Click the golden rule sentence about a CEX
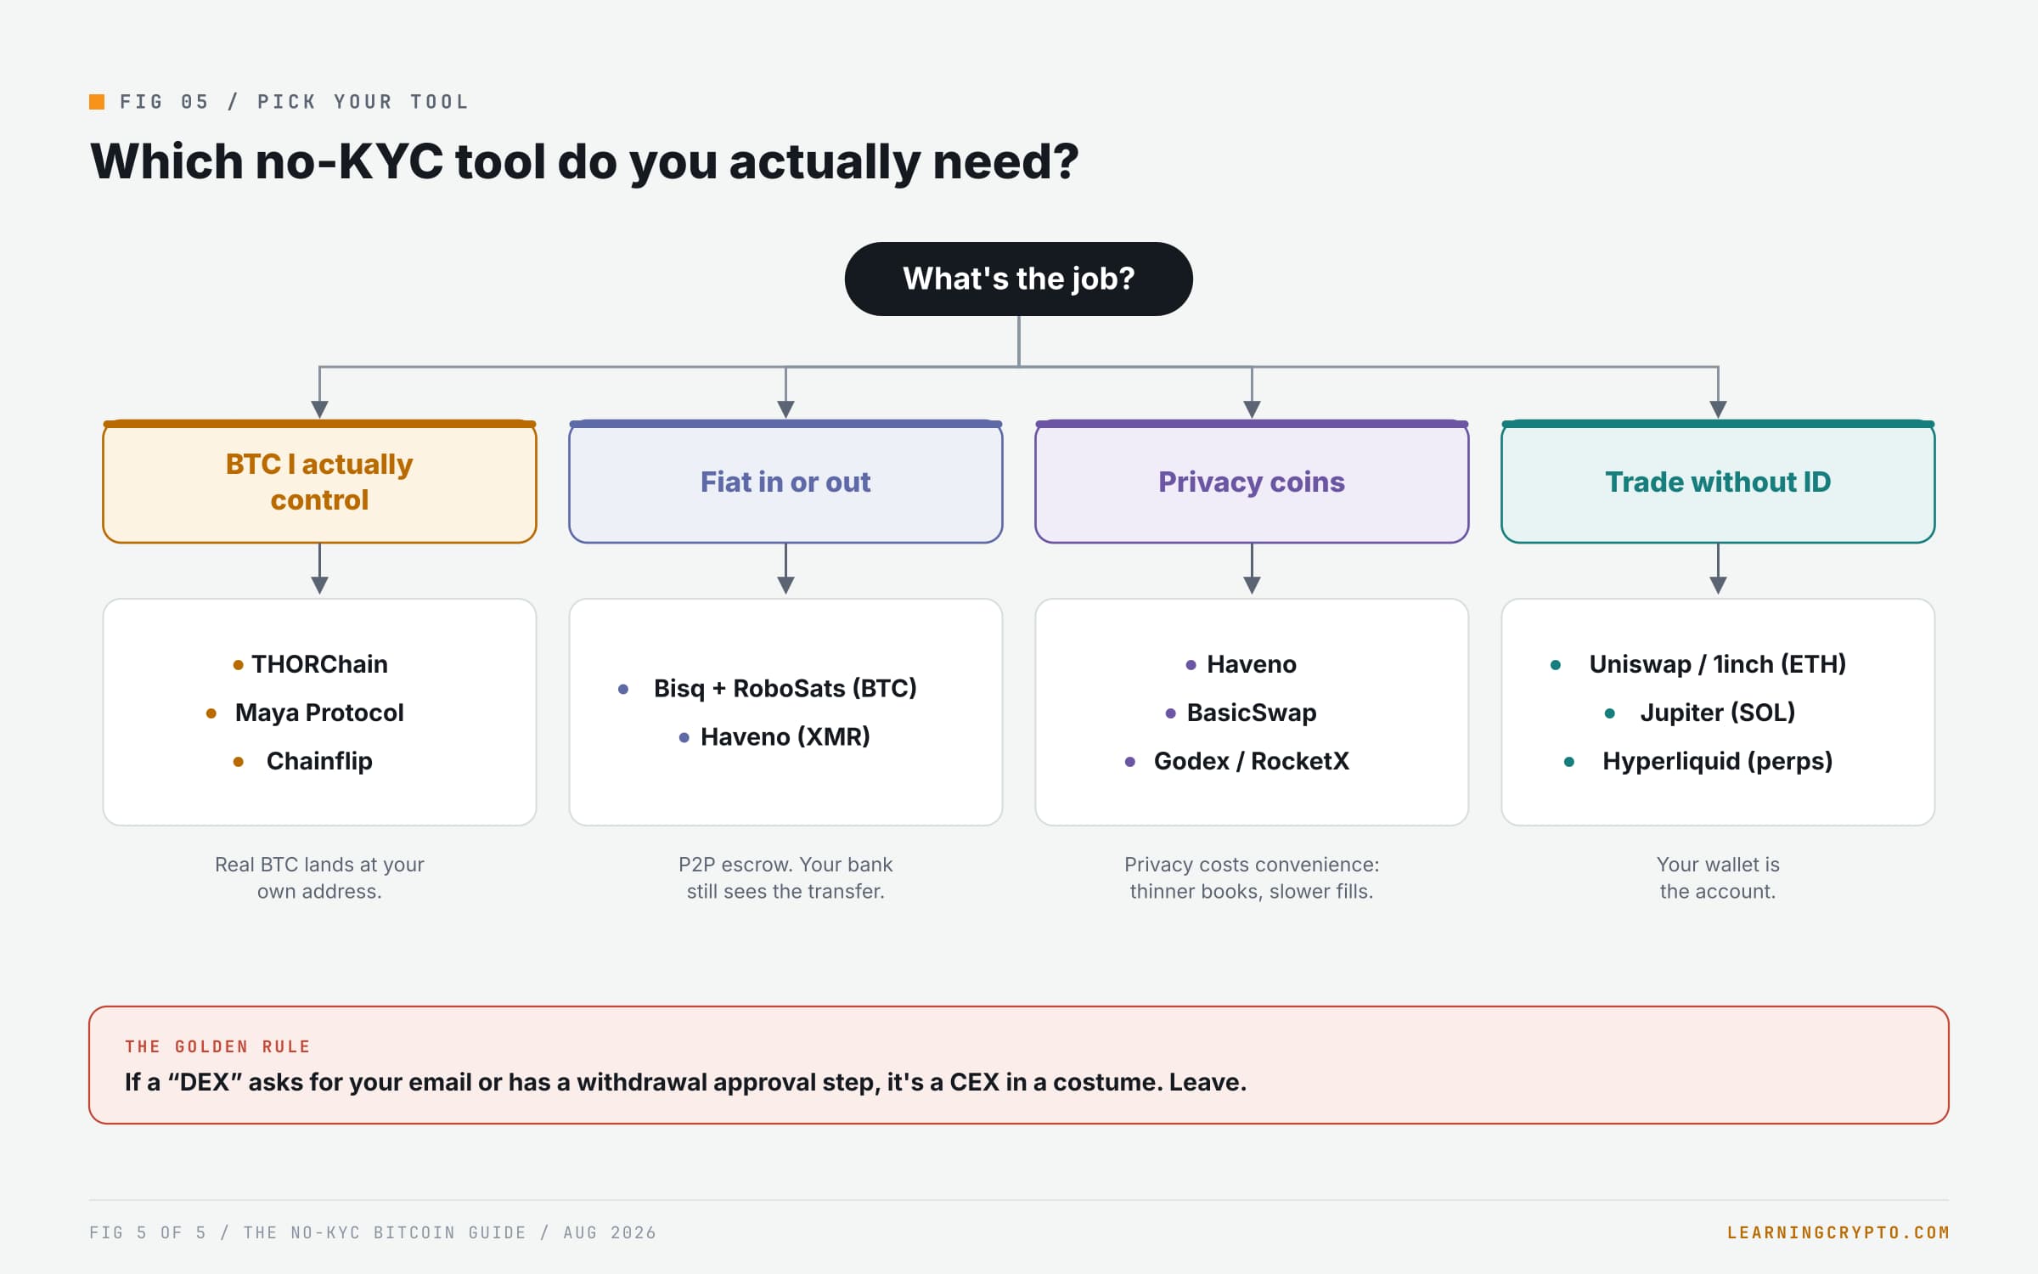Viewport: 2038px width, 1274px height. [685, 1083]
